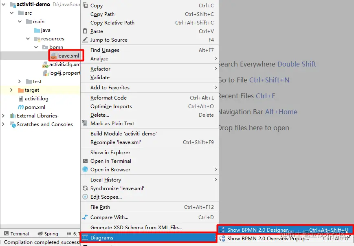Viewport: 354px width, 246px height.
Task: Click the orange target folder icon
Action: tap(21, 90)
